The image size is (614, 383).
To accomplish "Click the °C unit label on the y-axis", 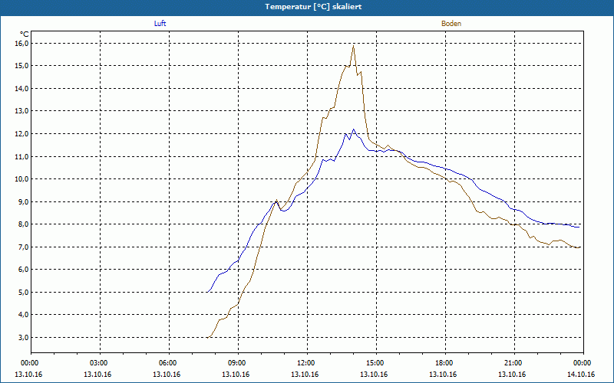I will (25, 34).
